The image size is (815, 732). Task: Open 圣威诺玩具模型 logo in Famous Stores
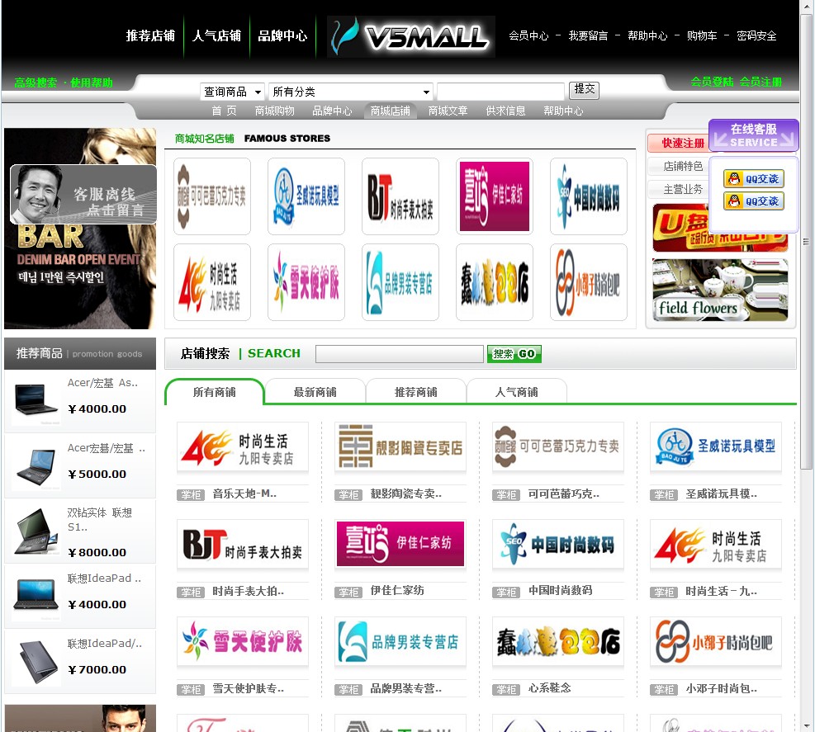click(306, 196)
